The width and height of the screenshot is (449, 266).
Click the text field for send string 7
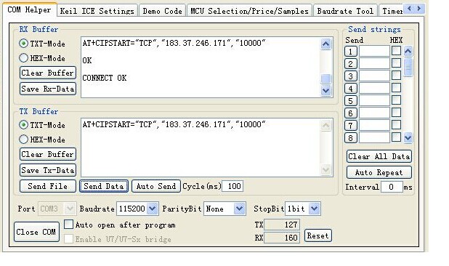pyautogui.click(x=375, y=125)
